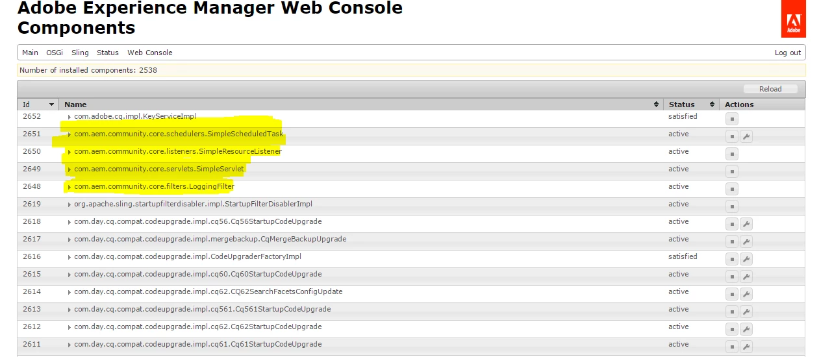Click stop icon for SimpleServlet row

732,171
